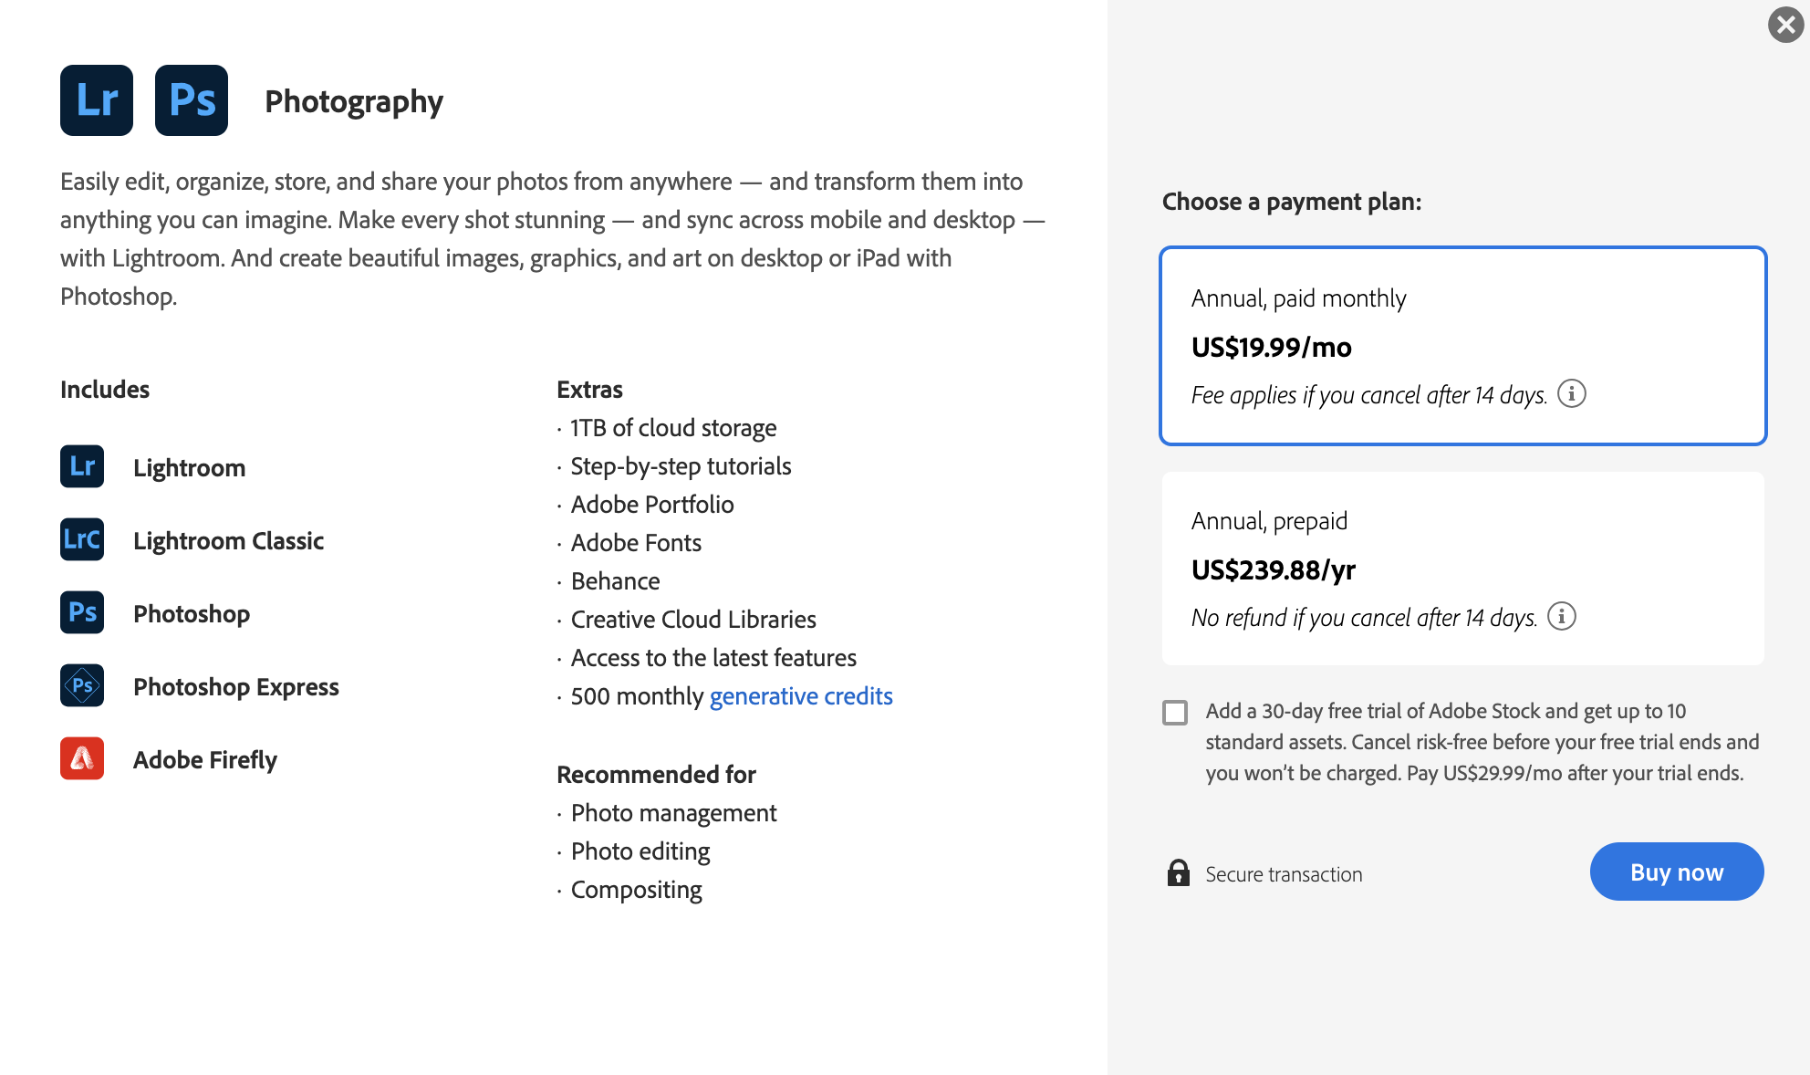Image resolution: width=1810 pixels, height=1075 pixels.
Task: Click the Photoshop Express icon
Action: click(x=81, y=685)
